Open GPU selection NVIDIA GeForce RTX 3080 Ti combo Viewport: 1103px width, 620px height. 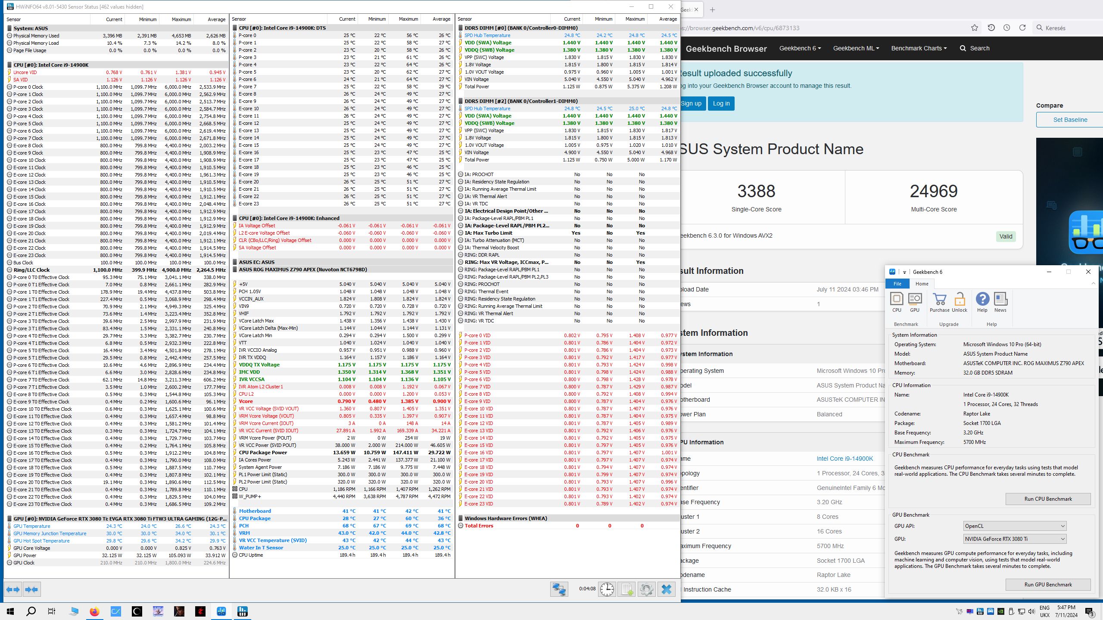pos(1015,539)
